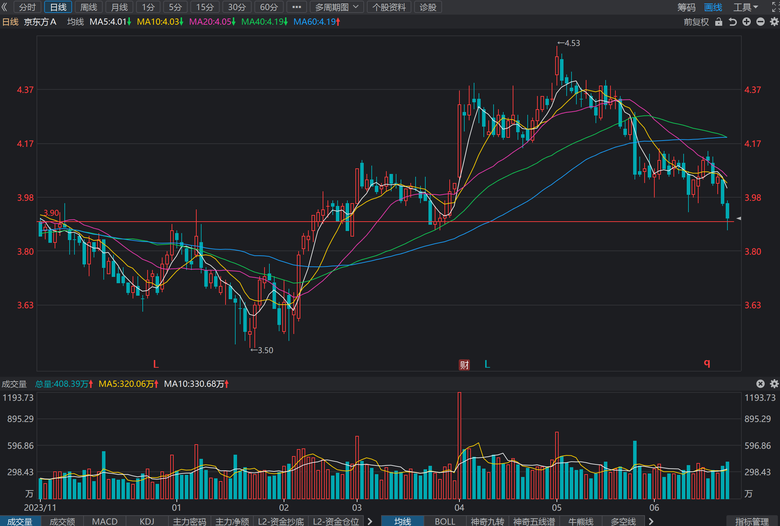
Task: Select BOLL main overlay tab
Action: (x=445, y=521)
